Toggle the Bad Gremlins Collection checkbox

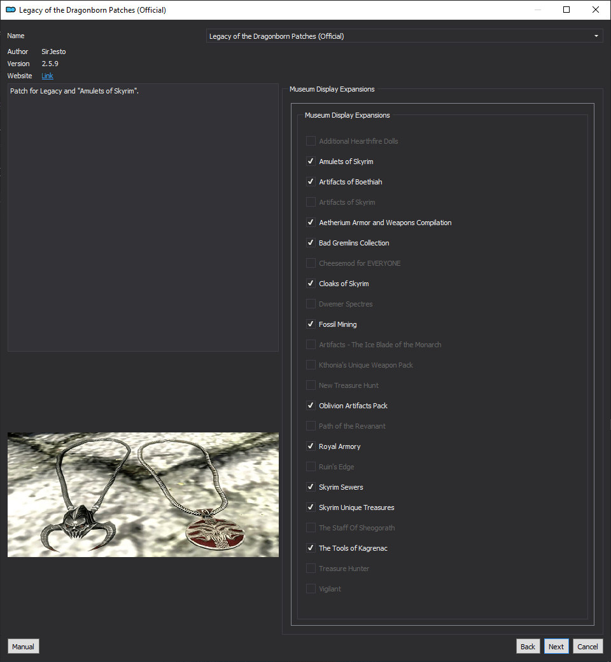pyautogui.click(x=311, y=242)
